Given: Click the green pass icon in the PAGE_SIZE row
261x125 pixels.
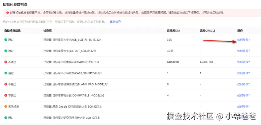Looking at the screenshot, I should (x=6, y=40).
